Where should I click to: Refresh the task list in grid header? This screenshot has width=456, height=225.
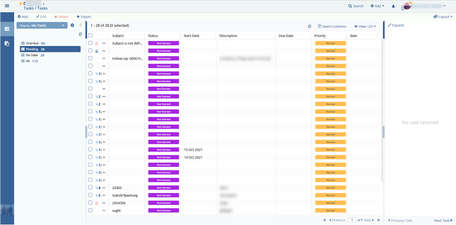[309, 26]
